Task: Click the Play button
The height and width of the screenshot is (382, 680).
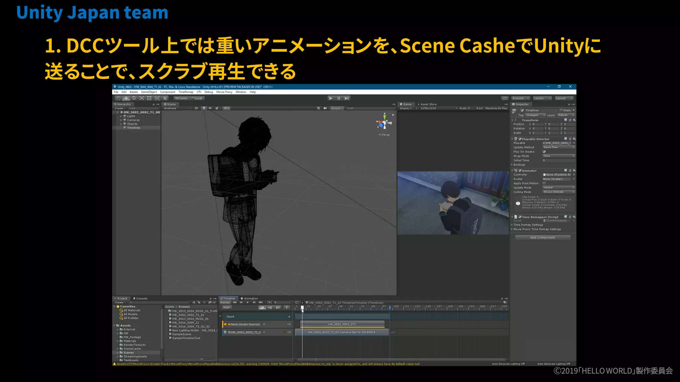Action: (331, 98)
